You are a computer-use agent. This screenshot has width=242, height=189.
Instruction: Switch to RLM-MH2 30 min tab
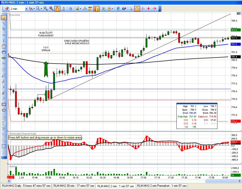(x=74, y=186)
